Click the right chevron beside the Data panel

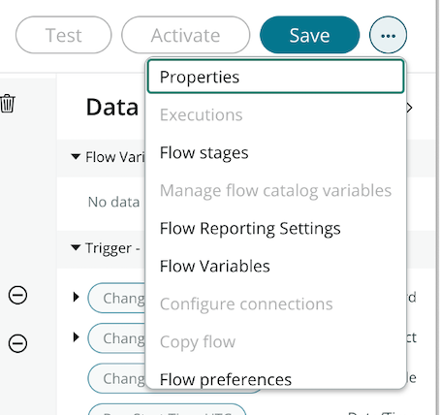tap(409, 108)
